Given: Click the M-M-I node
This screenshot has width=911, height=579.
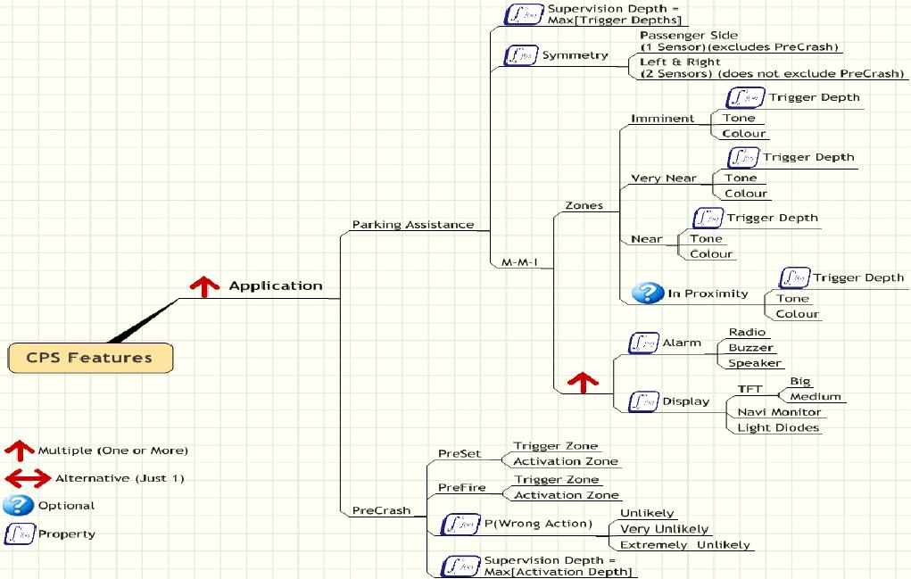Looking at the screenshot, I should [519, 262].
